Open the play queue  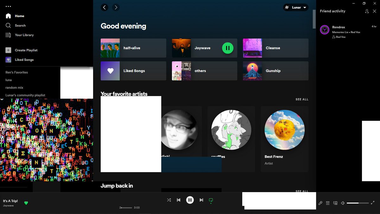click(328, 203)
